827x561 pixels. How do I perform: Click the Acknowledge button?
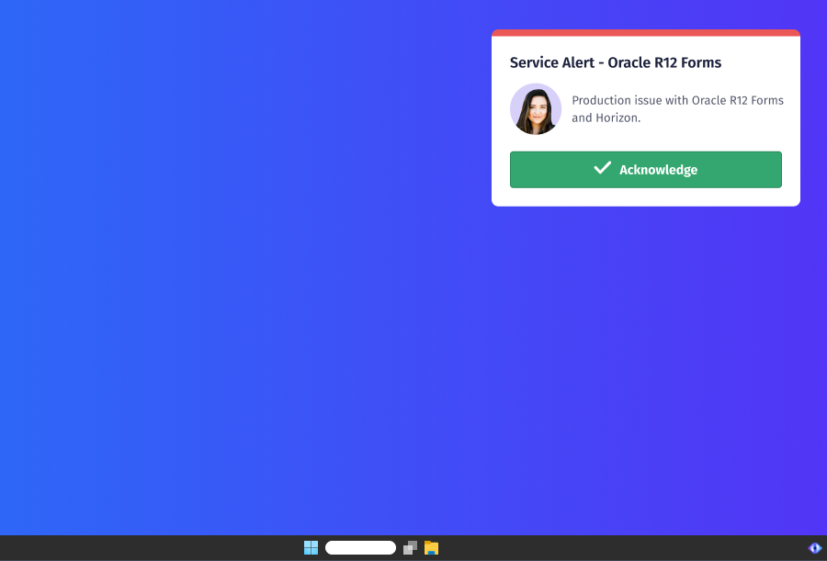click(646, 169)
